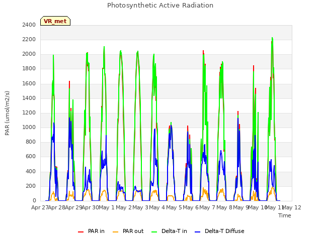Click the 800 y-axis tick label
The height and width of the screenshot is (241, 322).
[31, 142]
